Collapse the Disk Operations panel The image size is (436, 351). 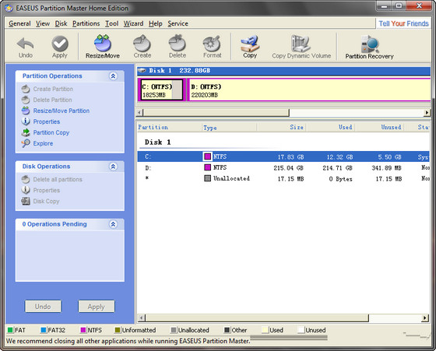[113, 167]
